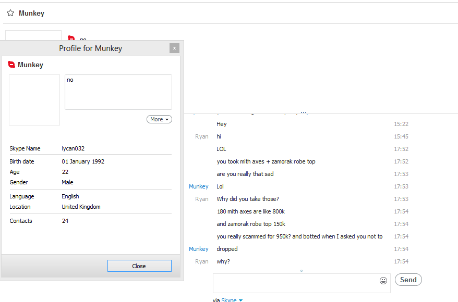The width and height of the screenshot is (458, 302).
Task: Click Munkey's status icon in profile dialog
Action: pyautogui.click(x=11, y=65)
